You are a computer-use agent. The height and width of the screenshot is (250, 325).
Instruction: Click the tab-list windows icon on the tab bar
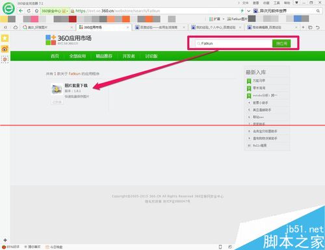coord(310,27)
